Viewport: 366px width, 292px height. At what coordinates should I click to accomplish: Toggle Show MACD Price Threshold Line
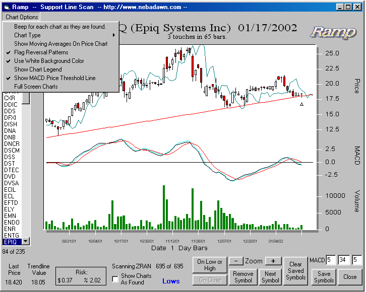click(60, 78)
